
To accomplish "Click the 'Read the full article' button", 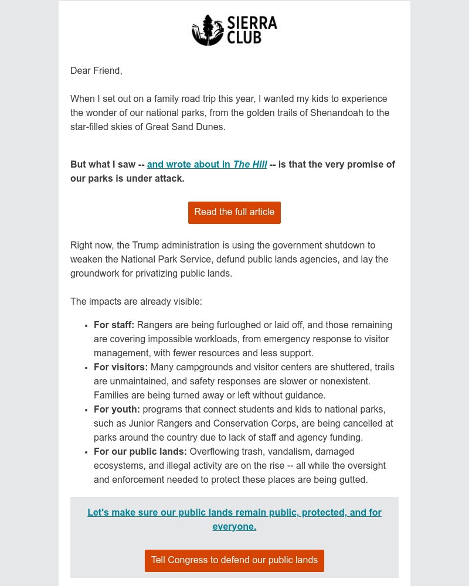I will pyautogui.click(x=234, y=212).
